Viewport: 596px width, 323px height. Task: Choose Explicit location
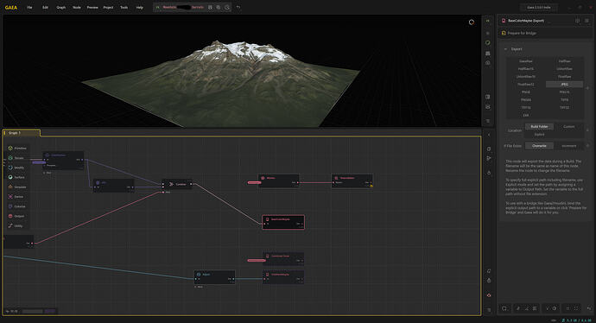point(539,134)
